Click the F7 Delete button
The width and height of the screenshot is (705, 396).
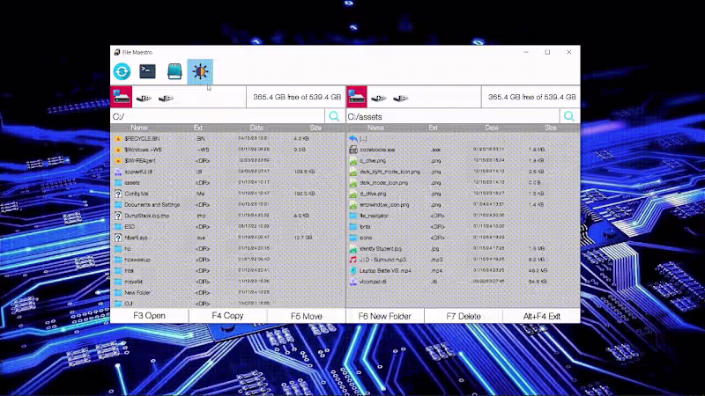click(464, 316)
